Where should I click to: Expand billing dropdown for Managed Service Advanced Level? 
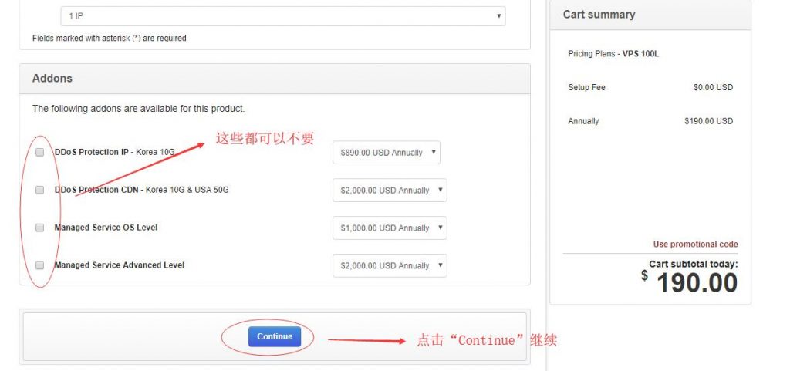390,266
